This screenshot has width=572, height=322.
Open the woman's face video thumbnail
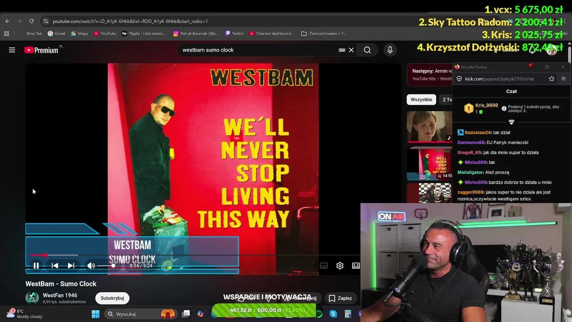coord(429,126)
